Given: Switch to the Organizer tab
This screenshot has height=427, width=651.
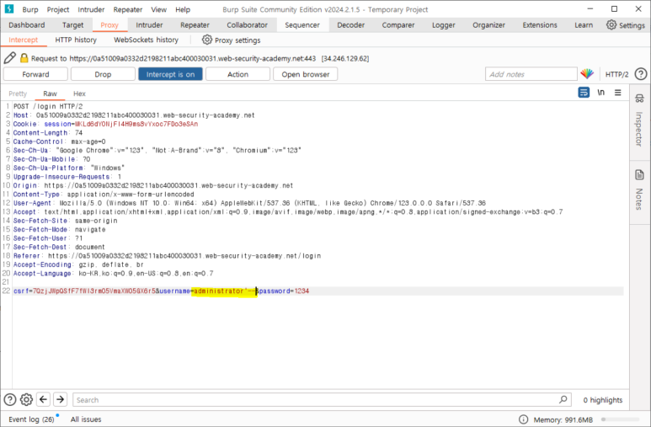Looking at the screenshot, I should click(x=488, y=25).
